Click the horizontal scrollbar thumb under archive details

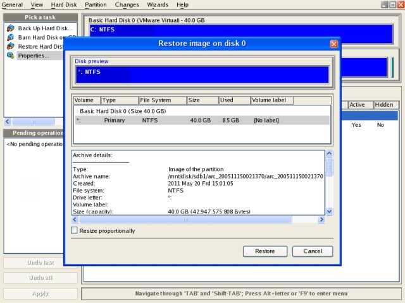pos(185,220)
